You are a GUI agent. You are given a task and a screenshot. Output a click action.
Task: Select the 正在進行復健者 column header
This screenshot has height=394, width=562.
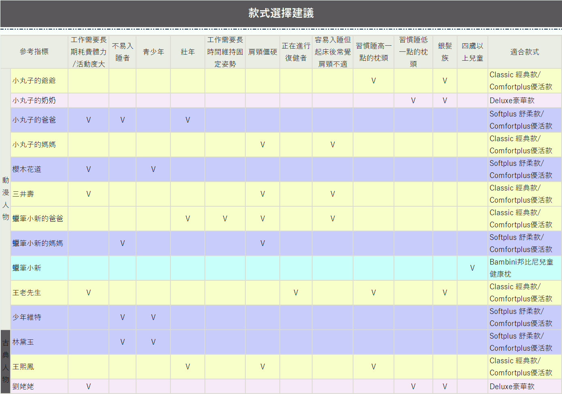[x=296, y=52]
